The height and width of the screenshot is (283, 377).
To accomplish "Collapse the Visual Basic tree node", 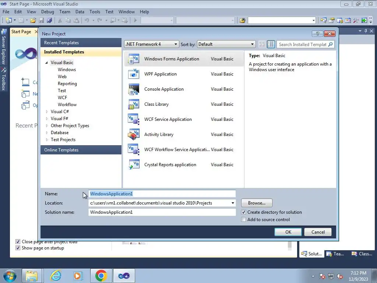I will [x=46, y=63].
